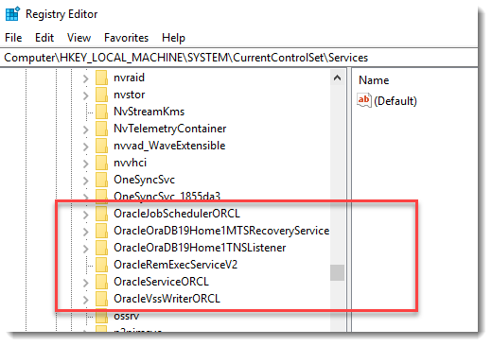Select the nvraid key label

click(x=129, y=78)
